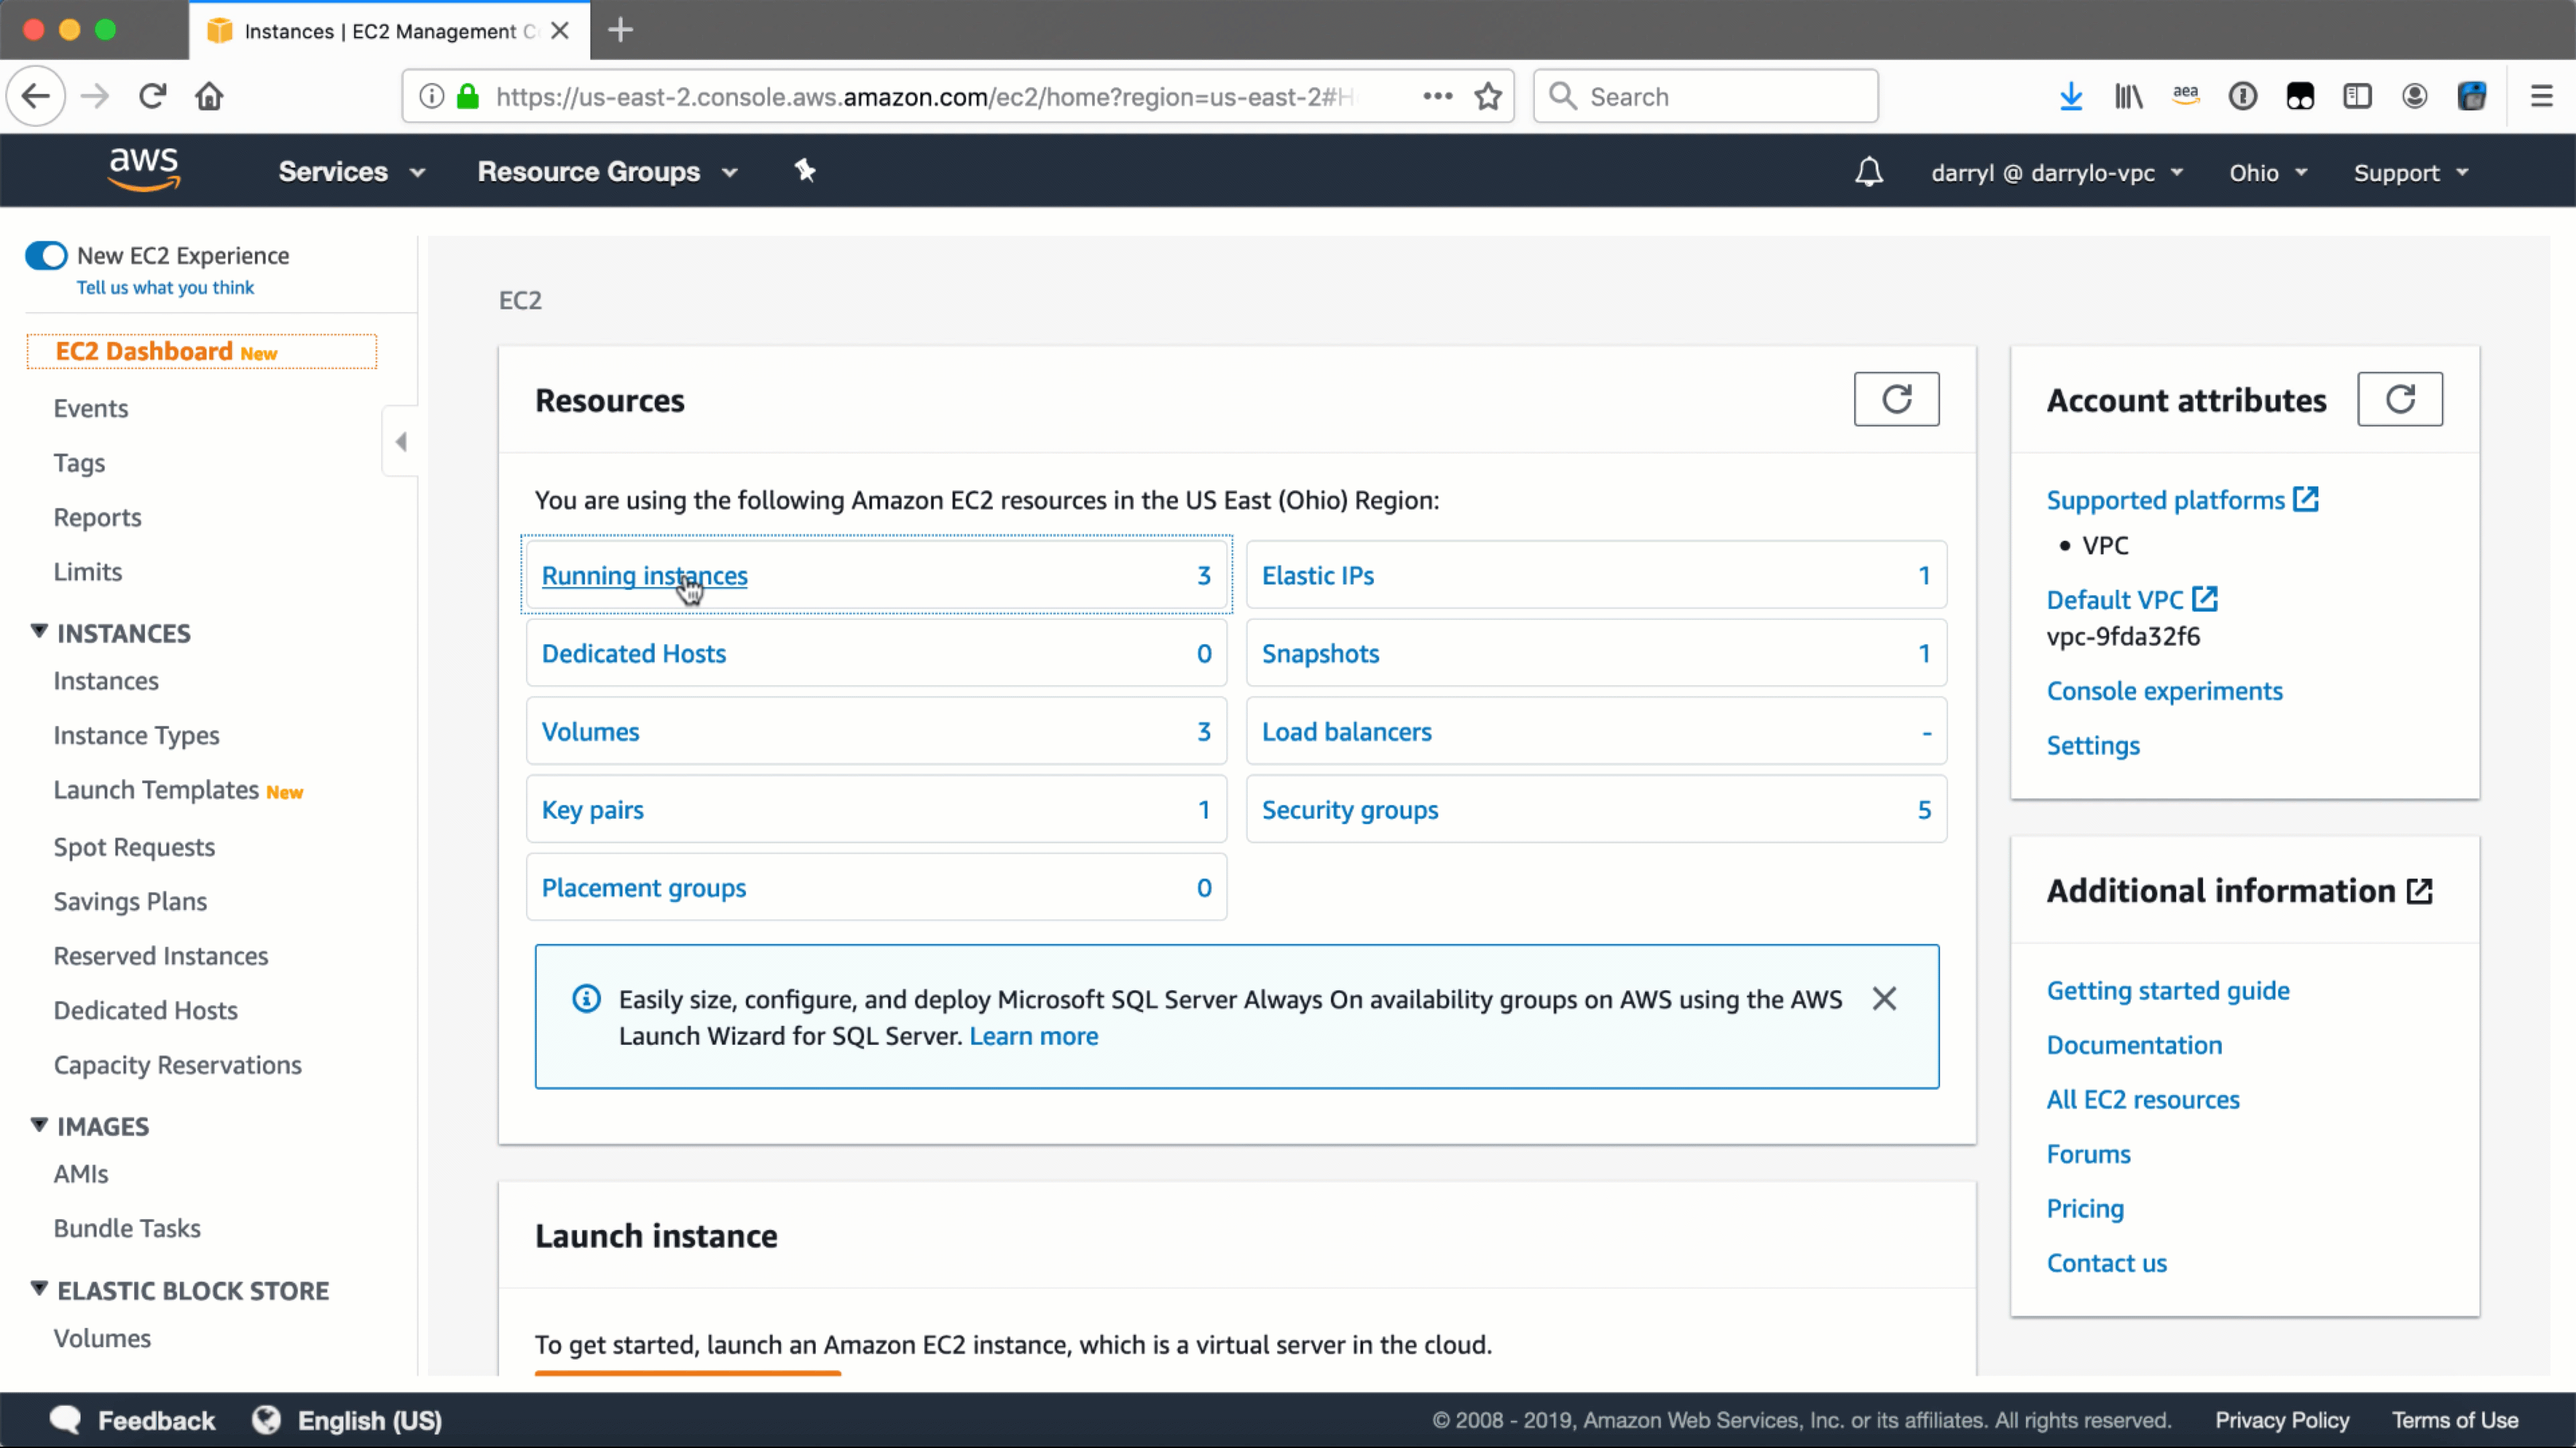This screenshot has height=1448, width=2576.
Task: Click the globe language icon in footer
Action: coord(266,1419)
